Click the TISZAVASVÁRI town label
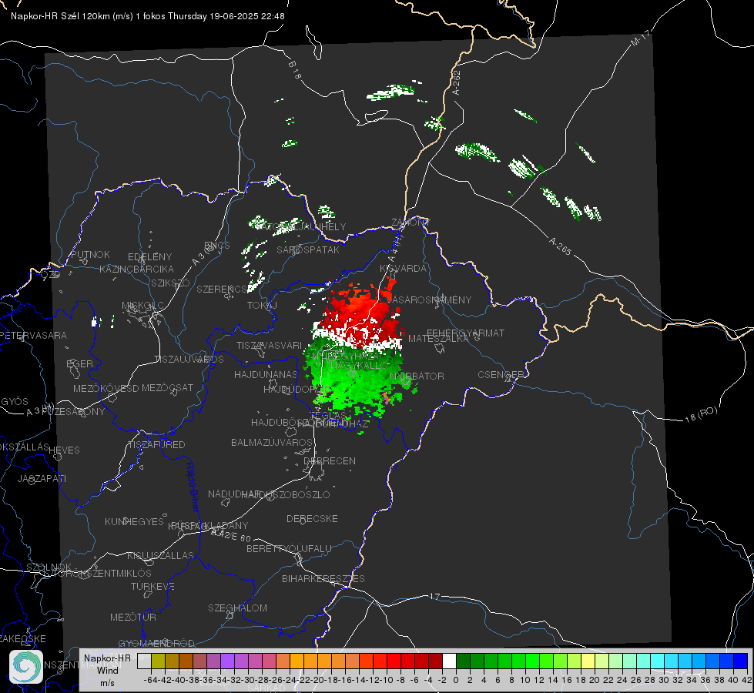 pyautogui.click(x=270, y=345)
